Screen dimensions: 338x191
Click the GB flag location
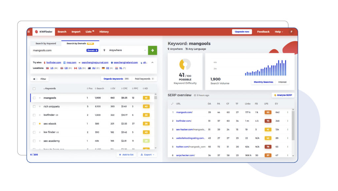tap(62, 68)
